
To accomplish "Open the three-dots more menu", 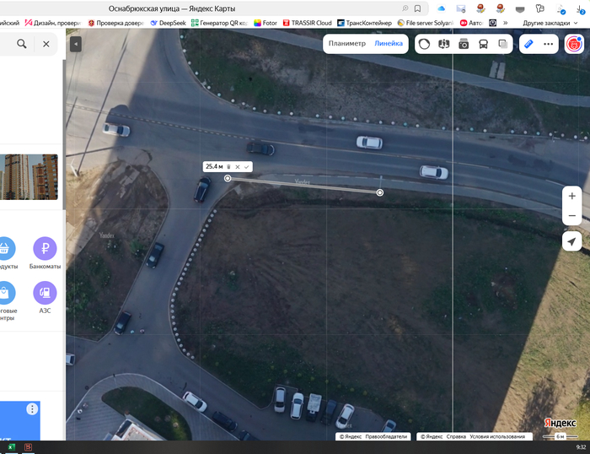I will (549, 43).
